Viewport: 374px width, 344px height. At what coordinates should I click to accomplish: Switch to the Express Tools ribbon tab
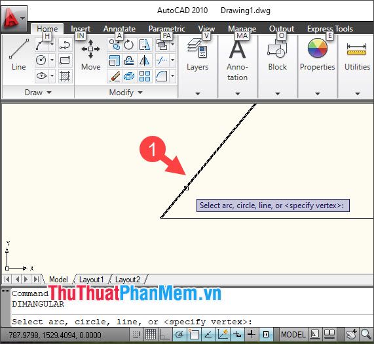pyautogui.click(x=330, y=29)
